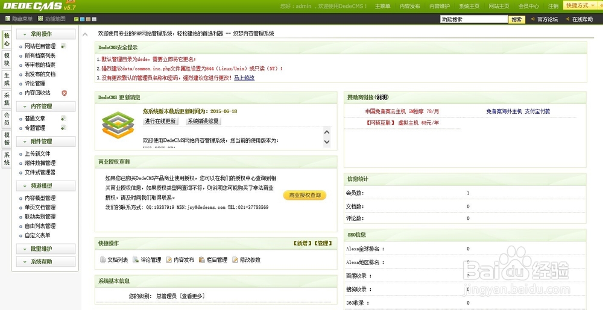Click the 【管理】 link in 快捷操作
Viewport: 603px width, 310px height.
[323, 243]
